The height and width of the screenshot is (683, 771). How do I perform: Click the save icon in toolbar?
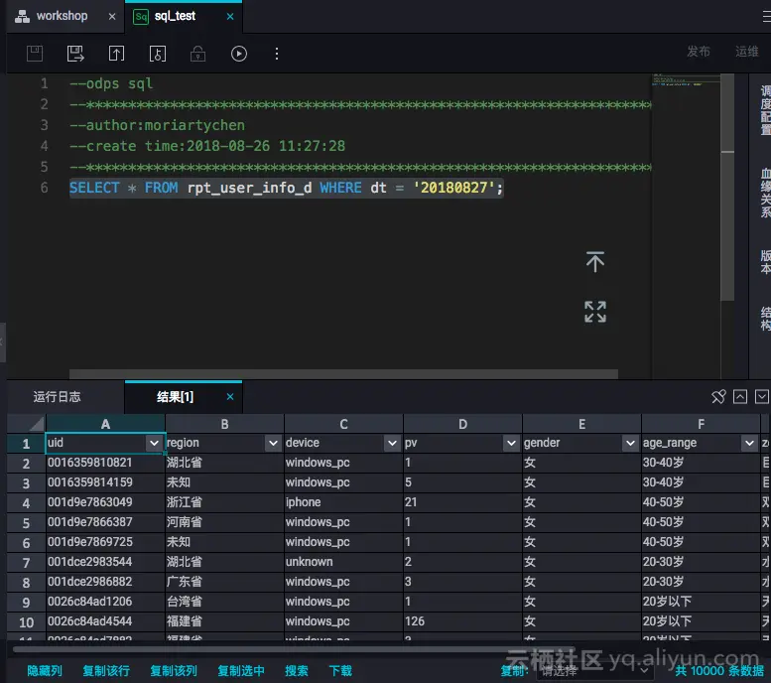tap(35, 54)
